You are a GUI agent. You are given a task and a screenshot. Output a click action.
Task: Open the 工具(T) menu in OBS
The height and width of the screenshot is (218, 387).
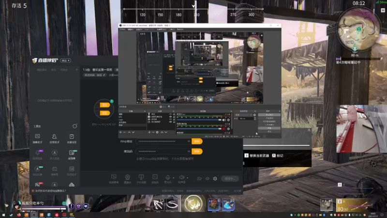(172, 30)
